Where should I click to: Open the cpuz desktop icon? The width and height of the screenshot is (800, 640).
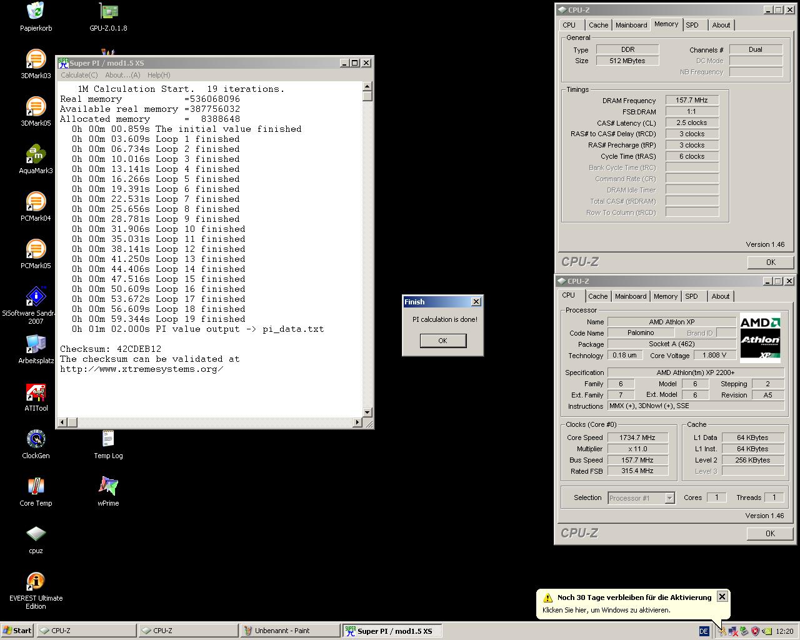[36, 534]
